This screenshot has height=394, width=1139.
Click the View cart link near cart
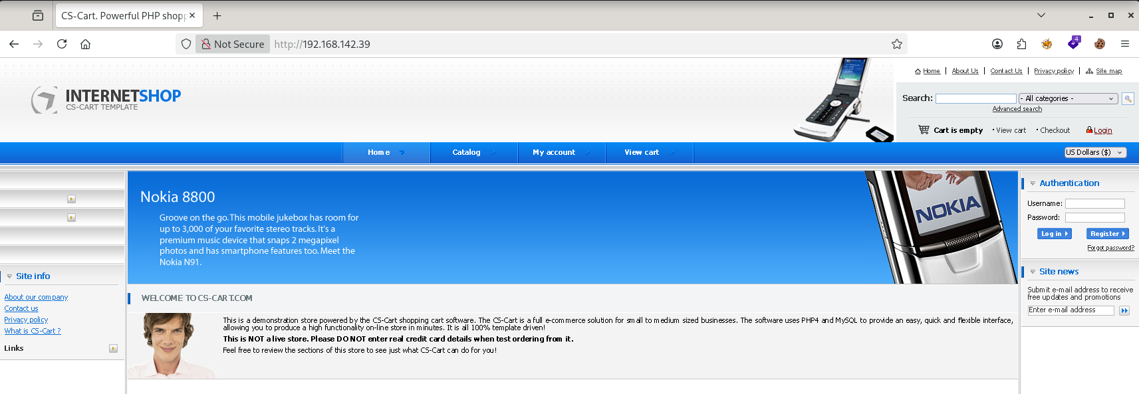click(x=1011, y=130)
